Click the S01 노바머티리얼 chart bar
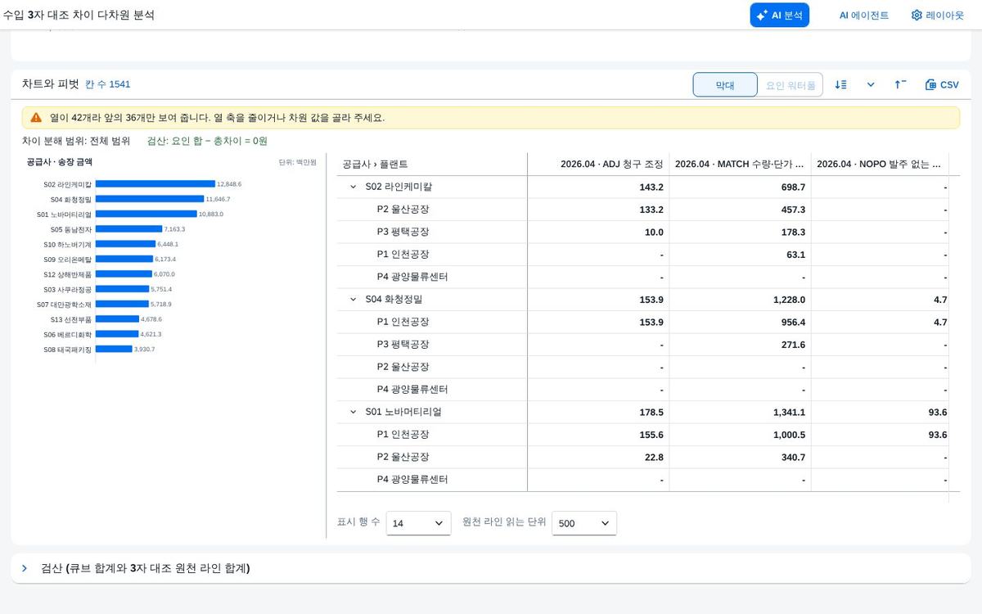 pos(146,214)
